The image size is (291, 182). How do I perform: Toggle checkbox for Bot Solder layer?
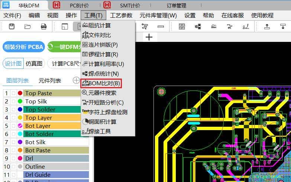pyautogui.click(x=13, y=134)
